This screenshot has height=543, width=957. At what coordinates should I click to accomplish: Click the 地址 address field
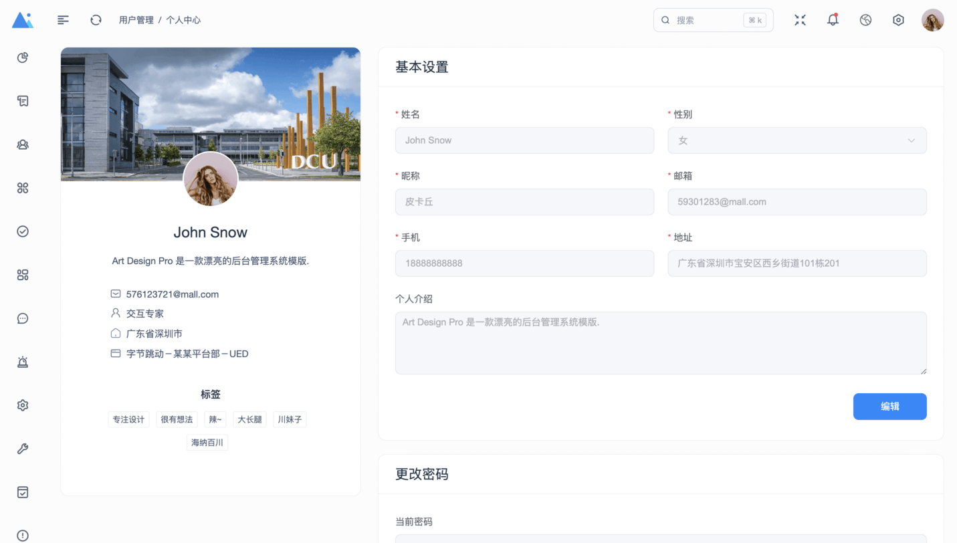[x=797, y=263]
